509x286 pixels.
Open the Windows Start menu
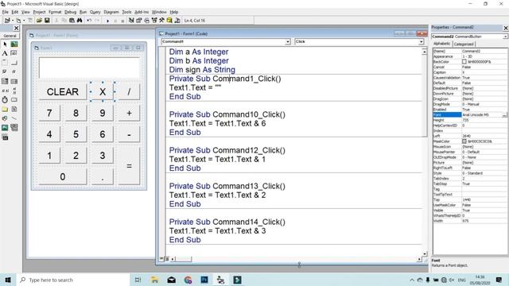coord(8,280)
